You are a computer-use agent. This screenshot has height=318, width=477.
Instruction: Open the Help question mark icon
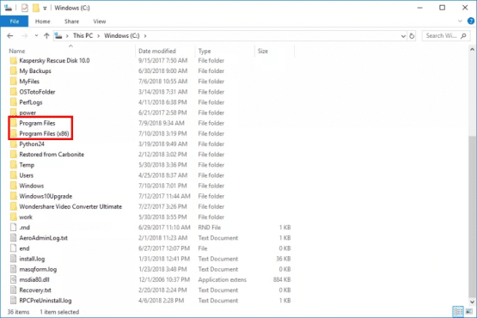tap(471, 21)
